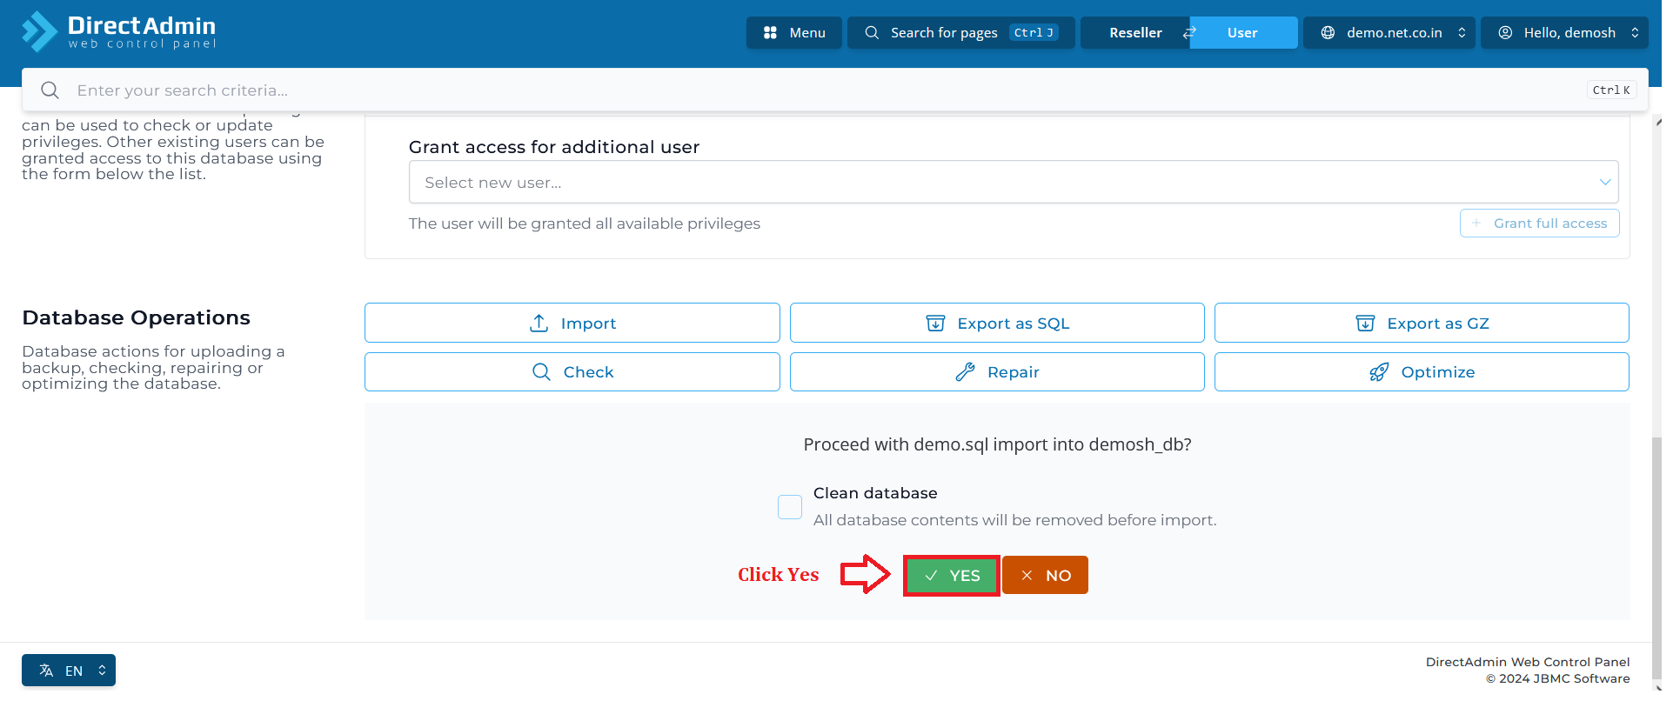Click the Ctrl J shortcut badge
Screen dimensions: 1673x721
(1034, 32)
